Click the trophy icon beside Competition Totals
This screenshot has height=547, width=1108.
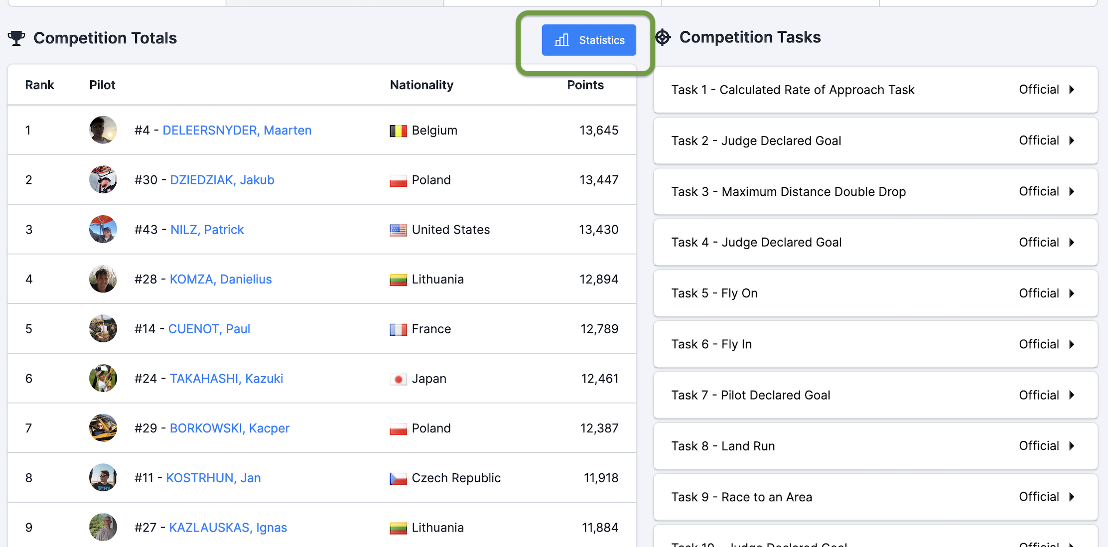[x=16, y=38]
